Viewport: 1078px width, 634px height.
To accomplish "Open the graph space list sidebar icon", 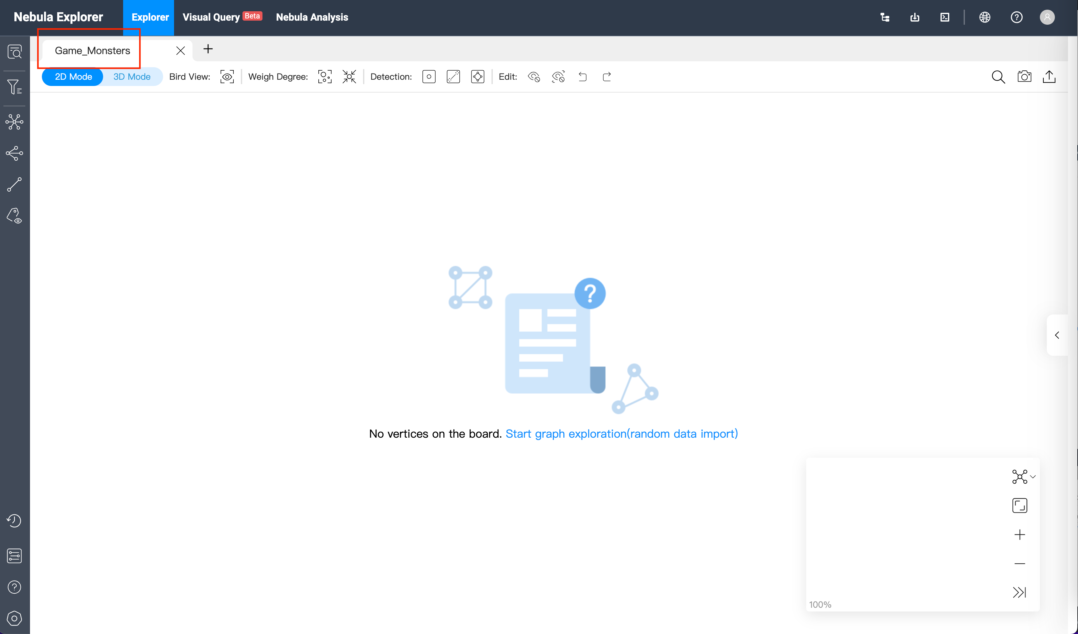I will [x=15, y=556].
